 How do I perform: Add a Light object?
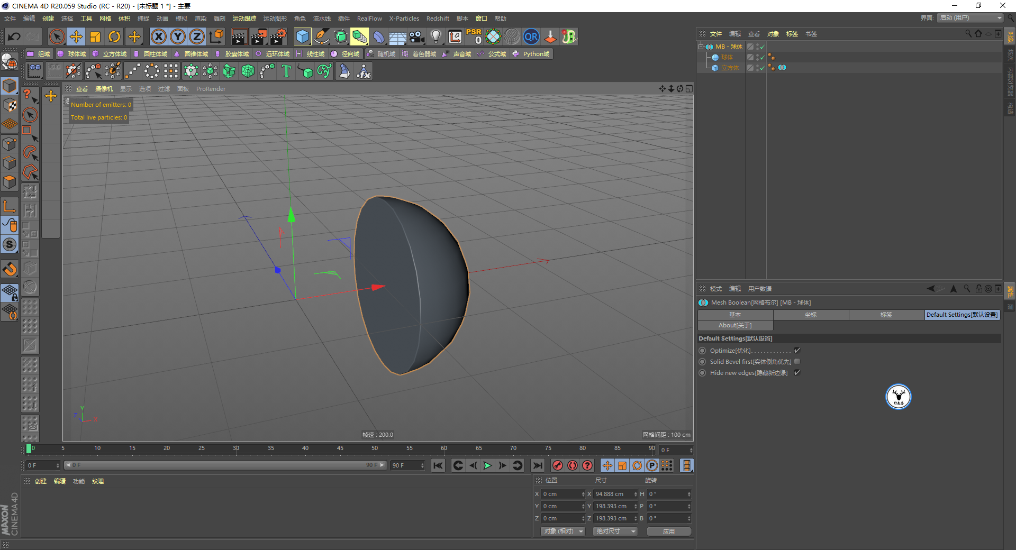coord(436,36)
